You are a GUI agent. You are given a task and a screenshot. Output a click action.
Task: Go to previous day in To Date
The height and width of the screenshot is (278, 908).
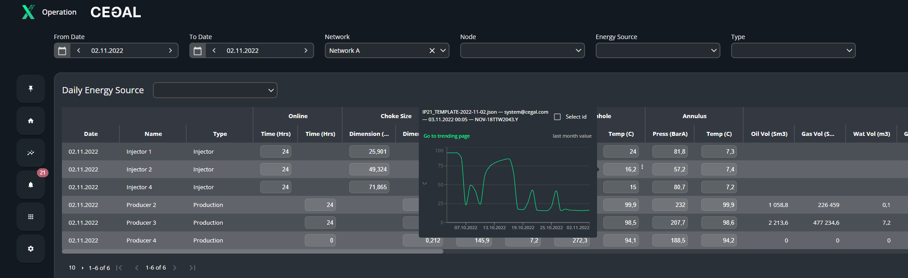coord(214,51)
